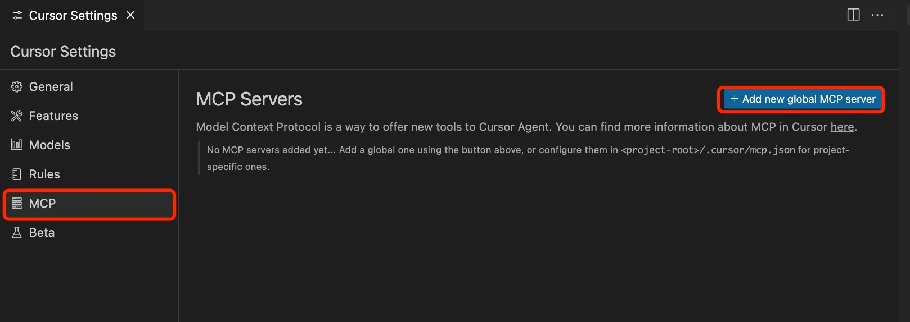Click the General gear icon
This screenshot has width=910, height=322.
(x=17, y=87)
